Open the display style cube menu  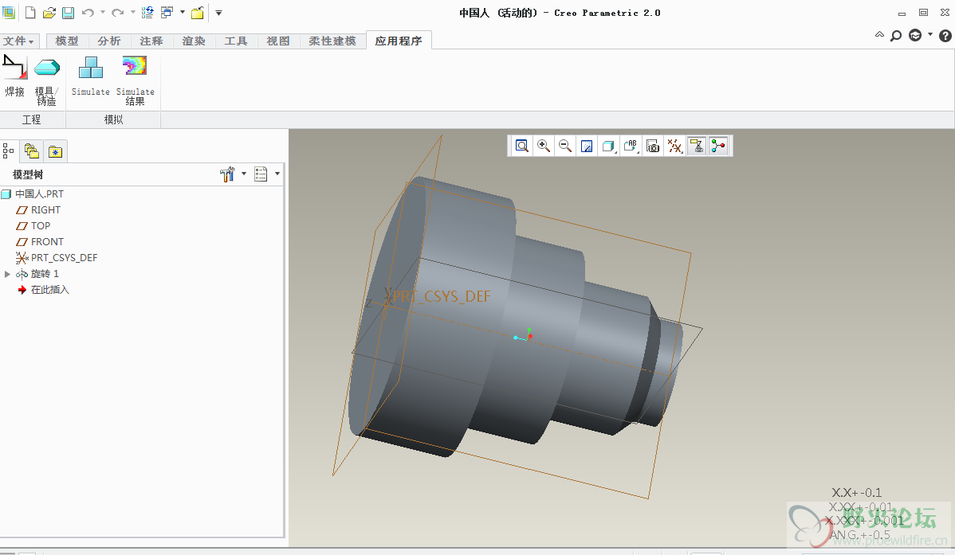pos(608,146)
